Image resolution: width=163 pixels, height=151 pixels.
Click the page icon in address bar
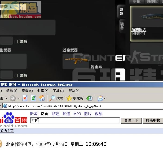[5, 106]
